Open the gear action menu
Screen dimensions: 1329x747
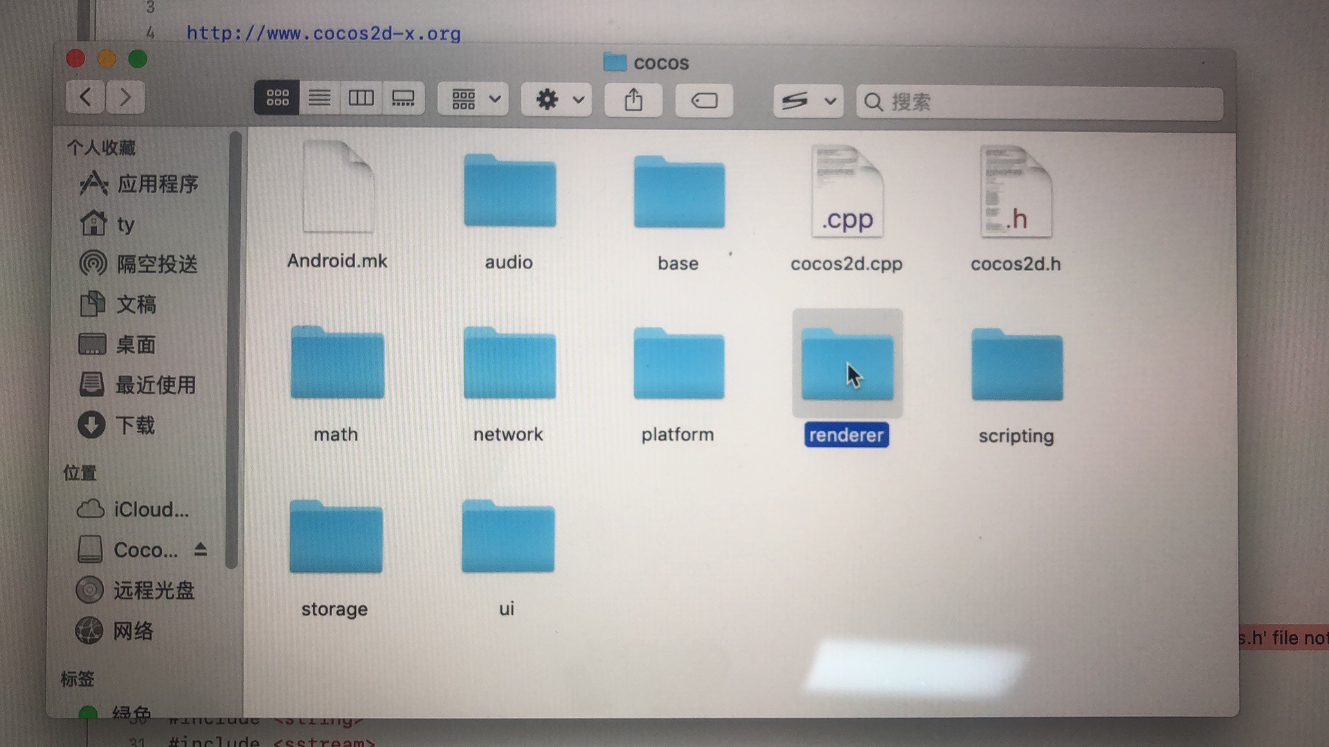point(557,100)
